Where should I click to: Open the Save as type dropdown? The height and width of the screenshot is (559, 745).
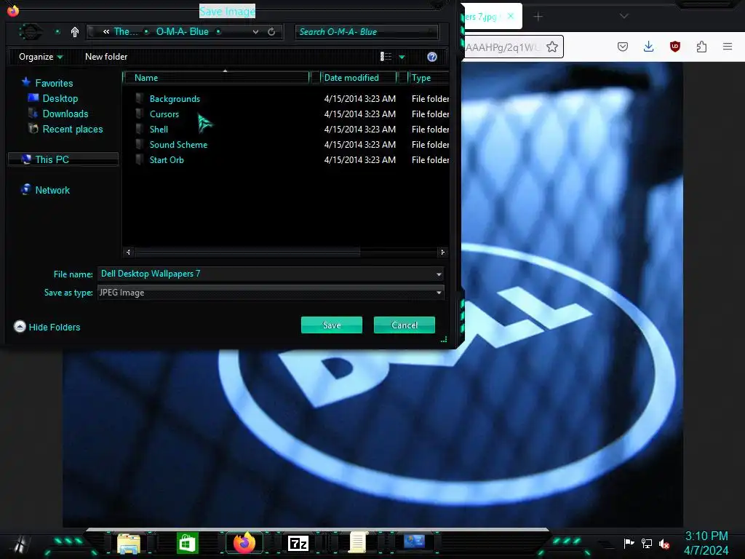(x=271, y=293)
